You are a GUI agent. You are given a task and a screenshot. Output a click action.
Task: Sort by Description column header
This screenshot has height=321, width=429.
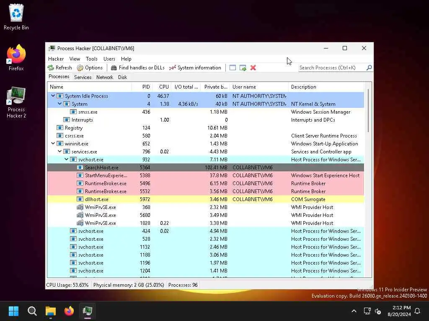326,87
